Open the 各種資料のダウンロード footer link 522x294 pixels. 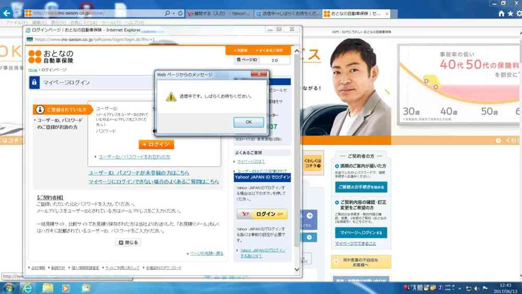coord(164,268)
